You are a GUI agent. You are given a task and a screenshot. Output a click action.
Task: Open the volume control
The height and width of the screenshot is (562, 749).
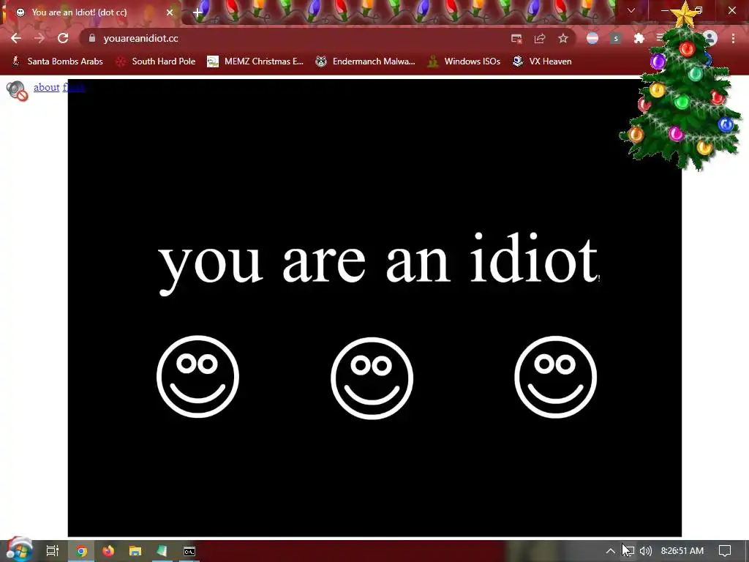tap(645, 551)
